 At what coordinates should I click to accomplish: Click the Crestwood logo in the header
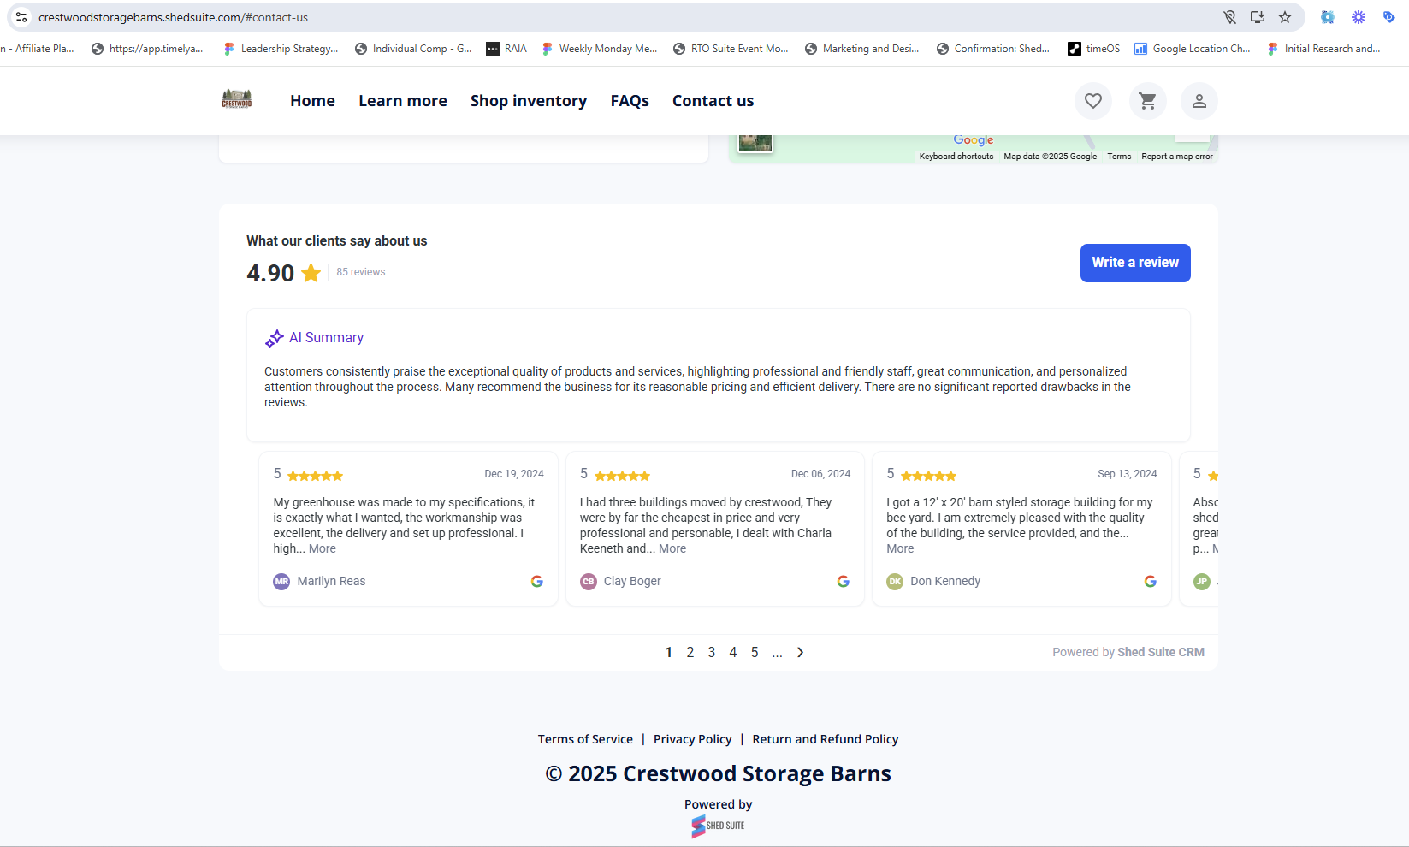coord(237,99)
